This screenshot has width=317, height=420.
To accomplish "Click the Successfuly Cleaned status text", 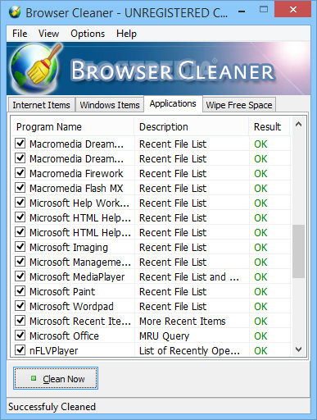I will tap(52, 407).
